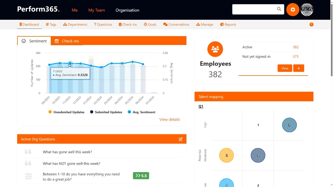
Task: Toggle Submited Updates legend item
Action: [106, 112]
